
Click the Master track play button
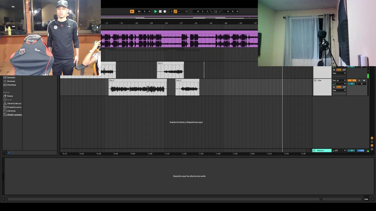pyautogui.click(x=314, y=151)
